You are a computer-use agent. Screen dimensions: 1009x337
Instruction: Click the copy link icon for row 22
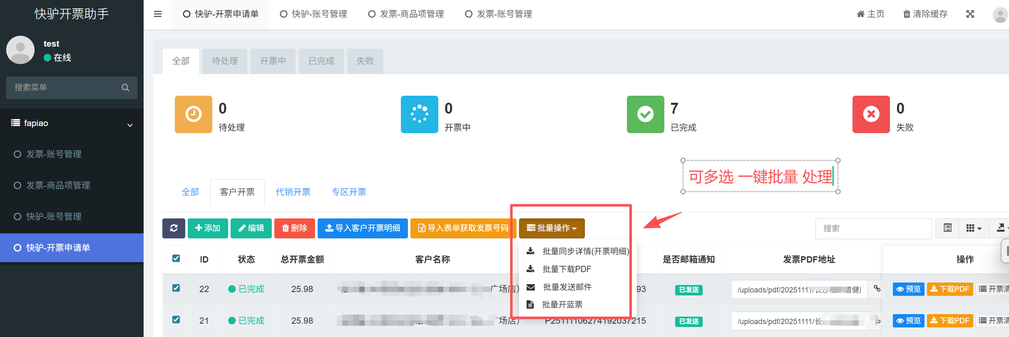point(877,289)
